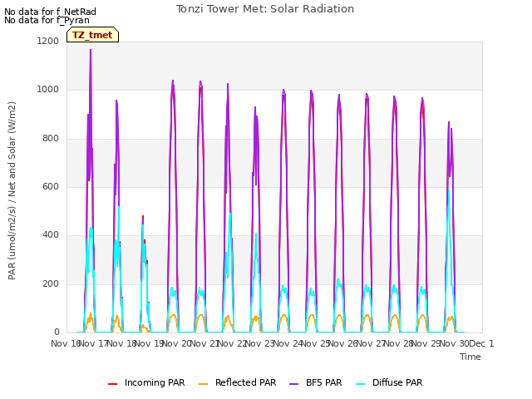Click the y-axis label PAR / Net and Solar

12,190
